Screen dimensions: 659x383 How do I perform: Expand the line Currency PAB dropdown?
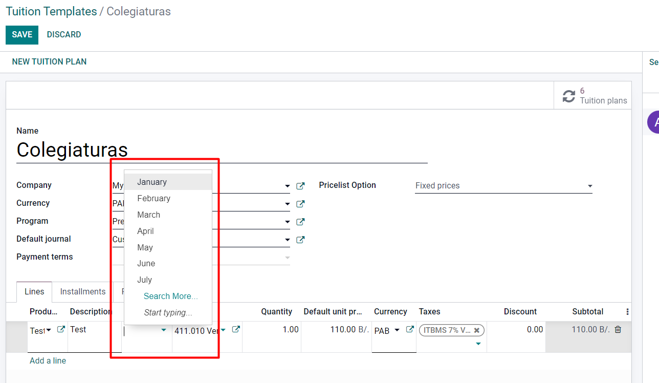[x=397, y=330]
